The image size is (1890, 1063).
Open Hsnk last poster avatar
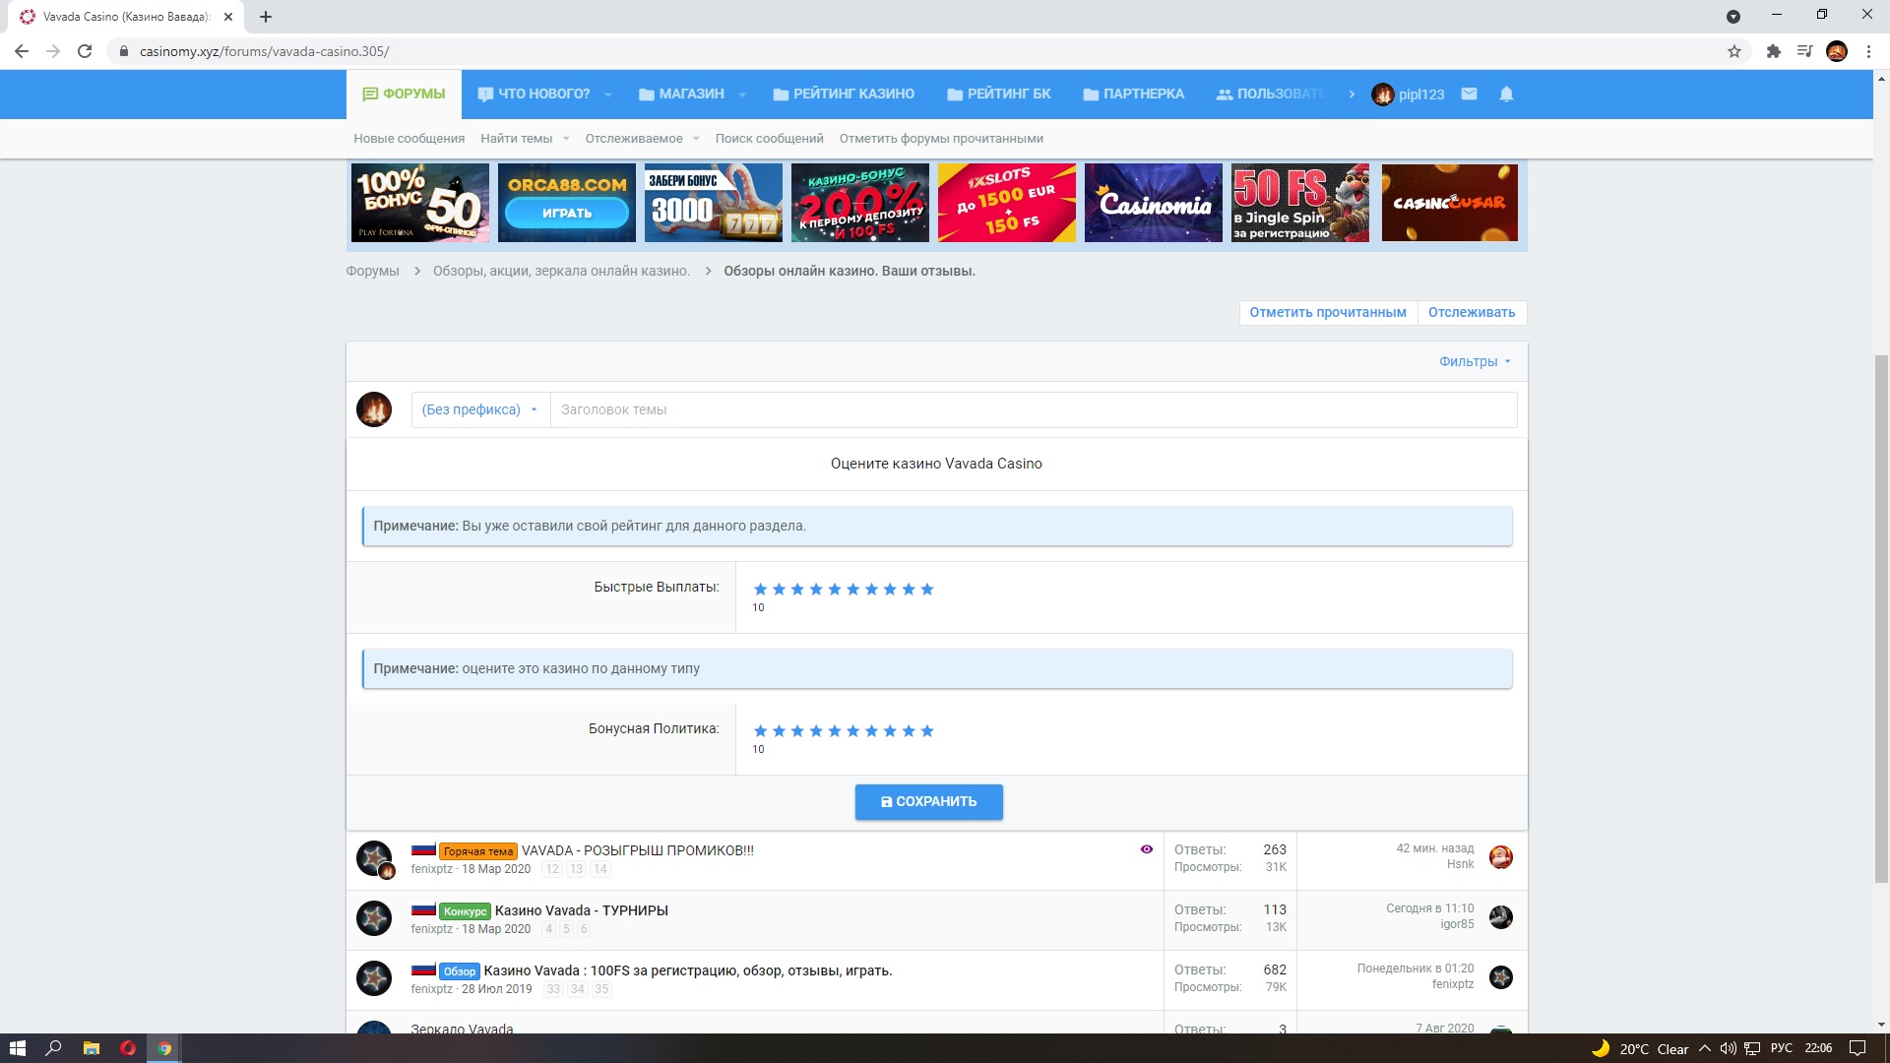[x=1500, y=857]
